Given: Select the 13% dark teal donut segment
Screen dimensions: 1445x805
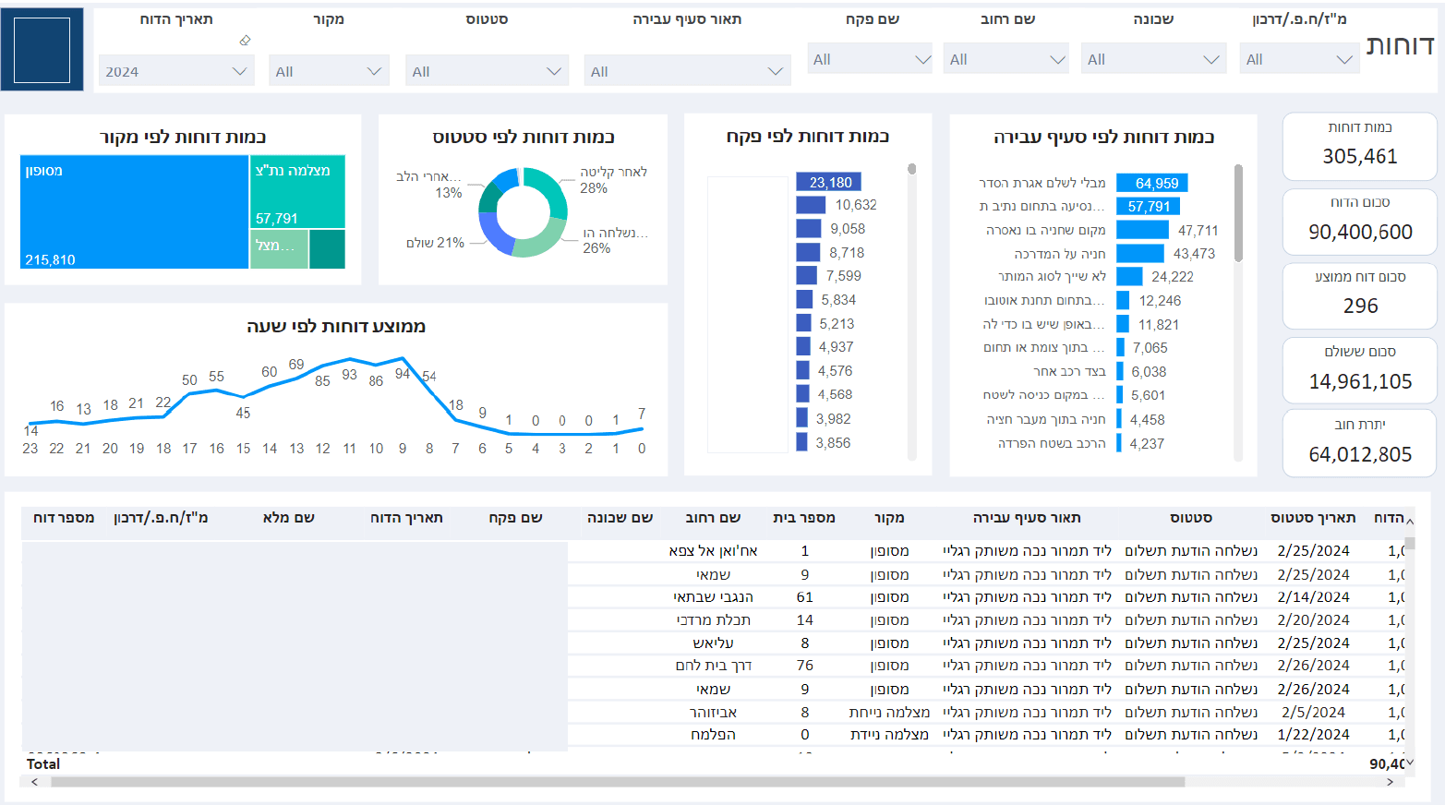Looking at the screenshot, I should [x=488, y=198].
